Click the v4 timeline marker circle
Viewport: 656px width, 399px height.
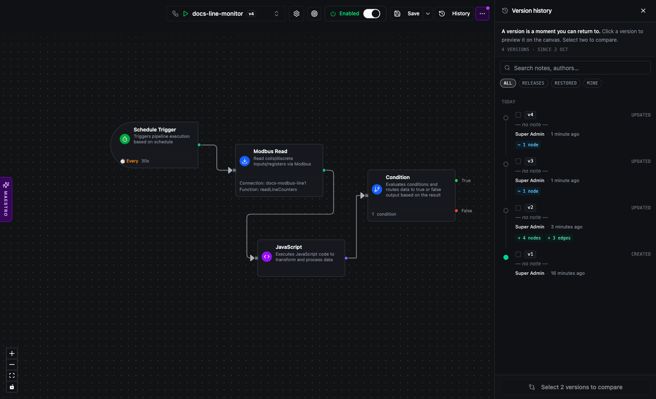click(506, 118)
